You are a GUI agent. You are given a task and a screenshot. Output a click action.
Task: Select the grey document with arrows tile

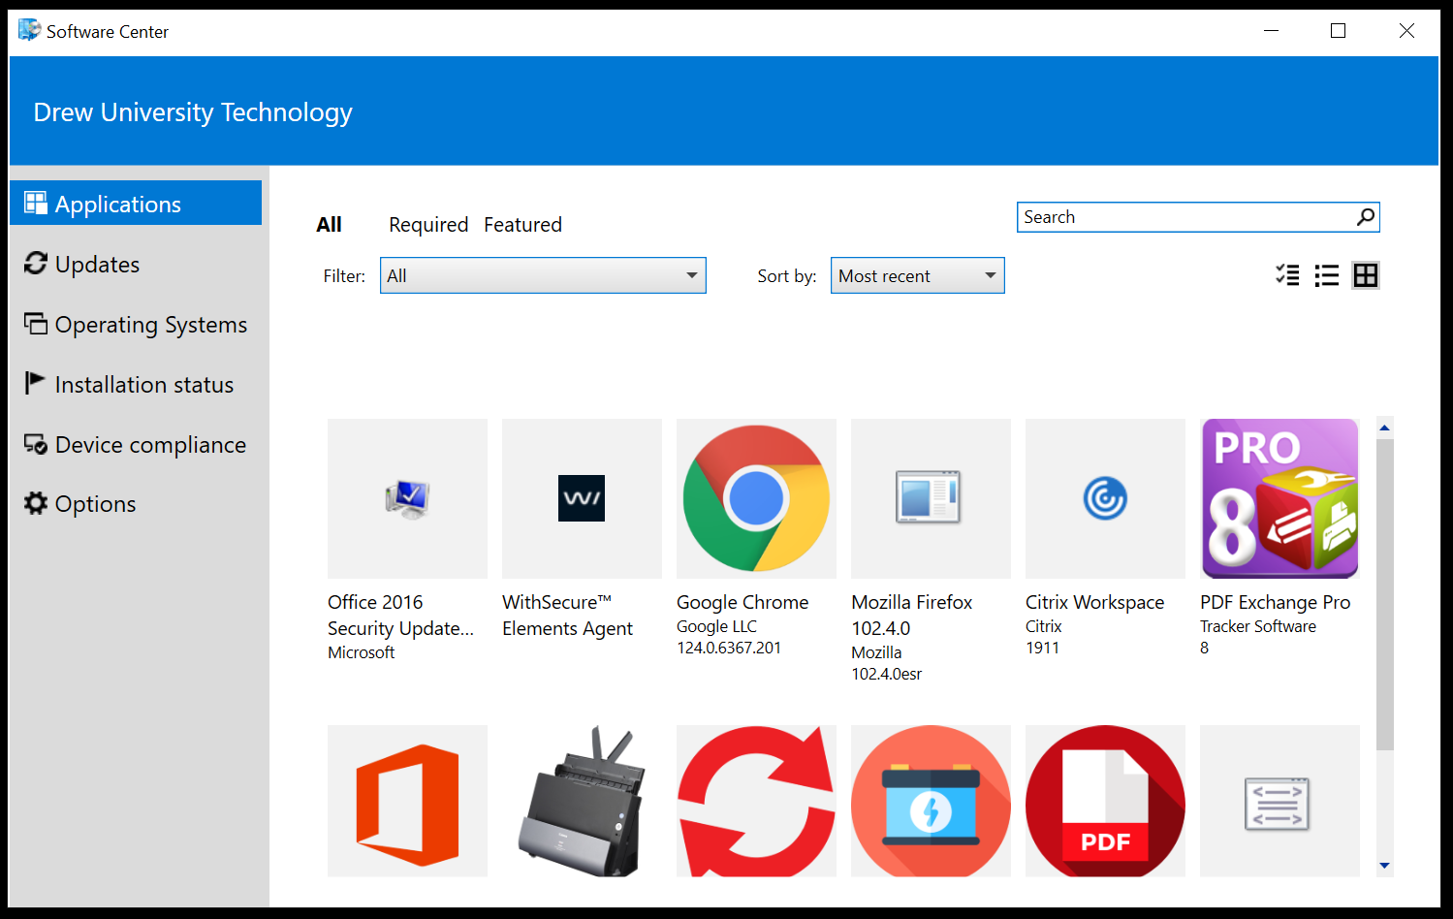(1279, 801)
